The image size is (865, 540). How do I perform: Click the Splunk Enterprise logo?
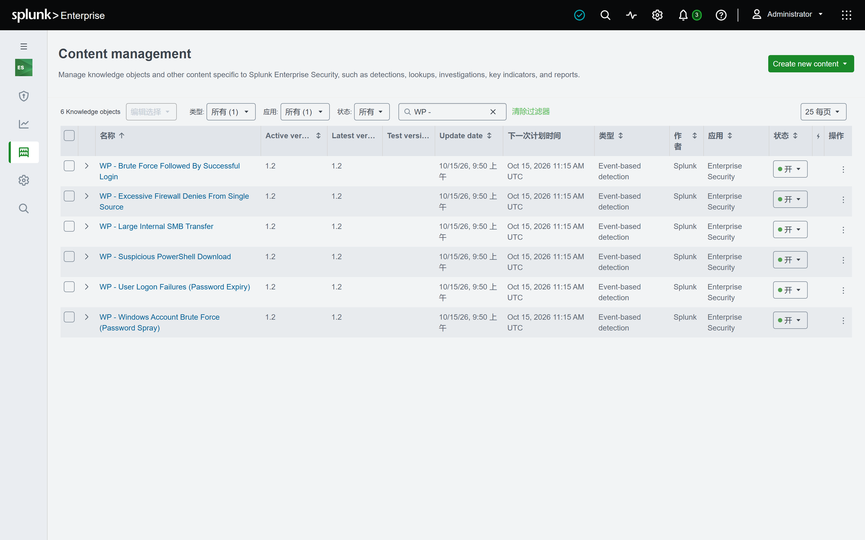click(x=58, y=15)
